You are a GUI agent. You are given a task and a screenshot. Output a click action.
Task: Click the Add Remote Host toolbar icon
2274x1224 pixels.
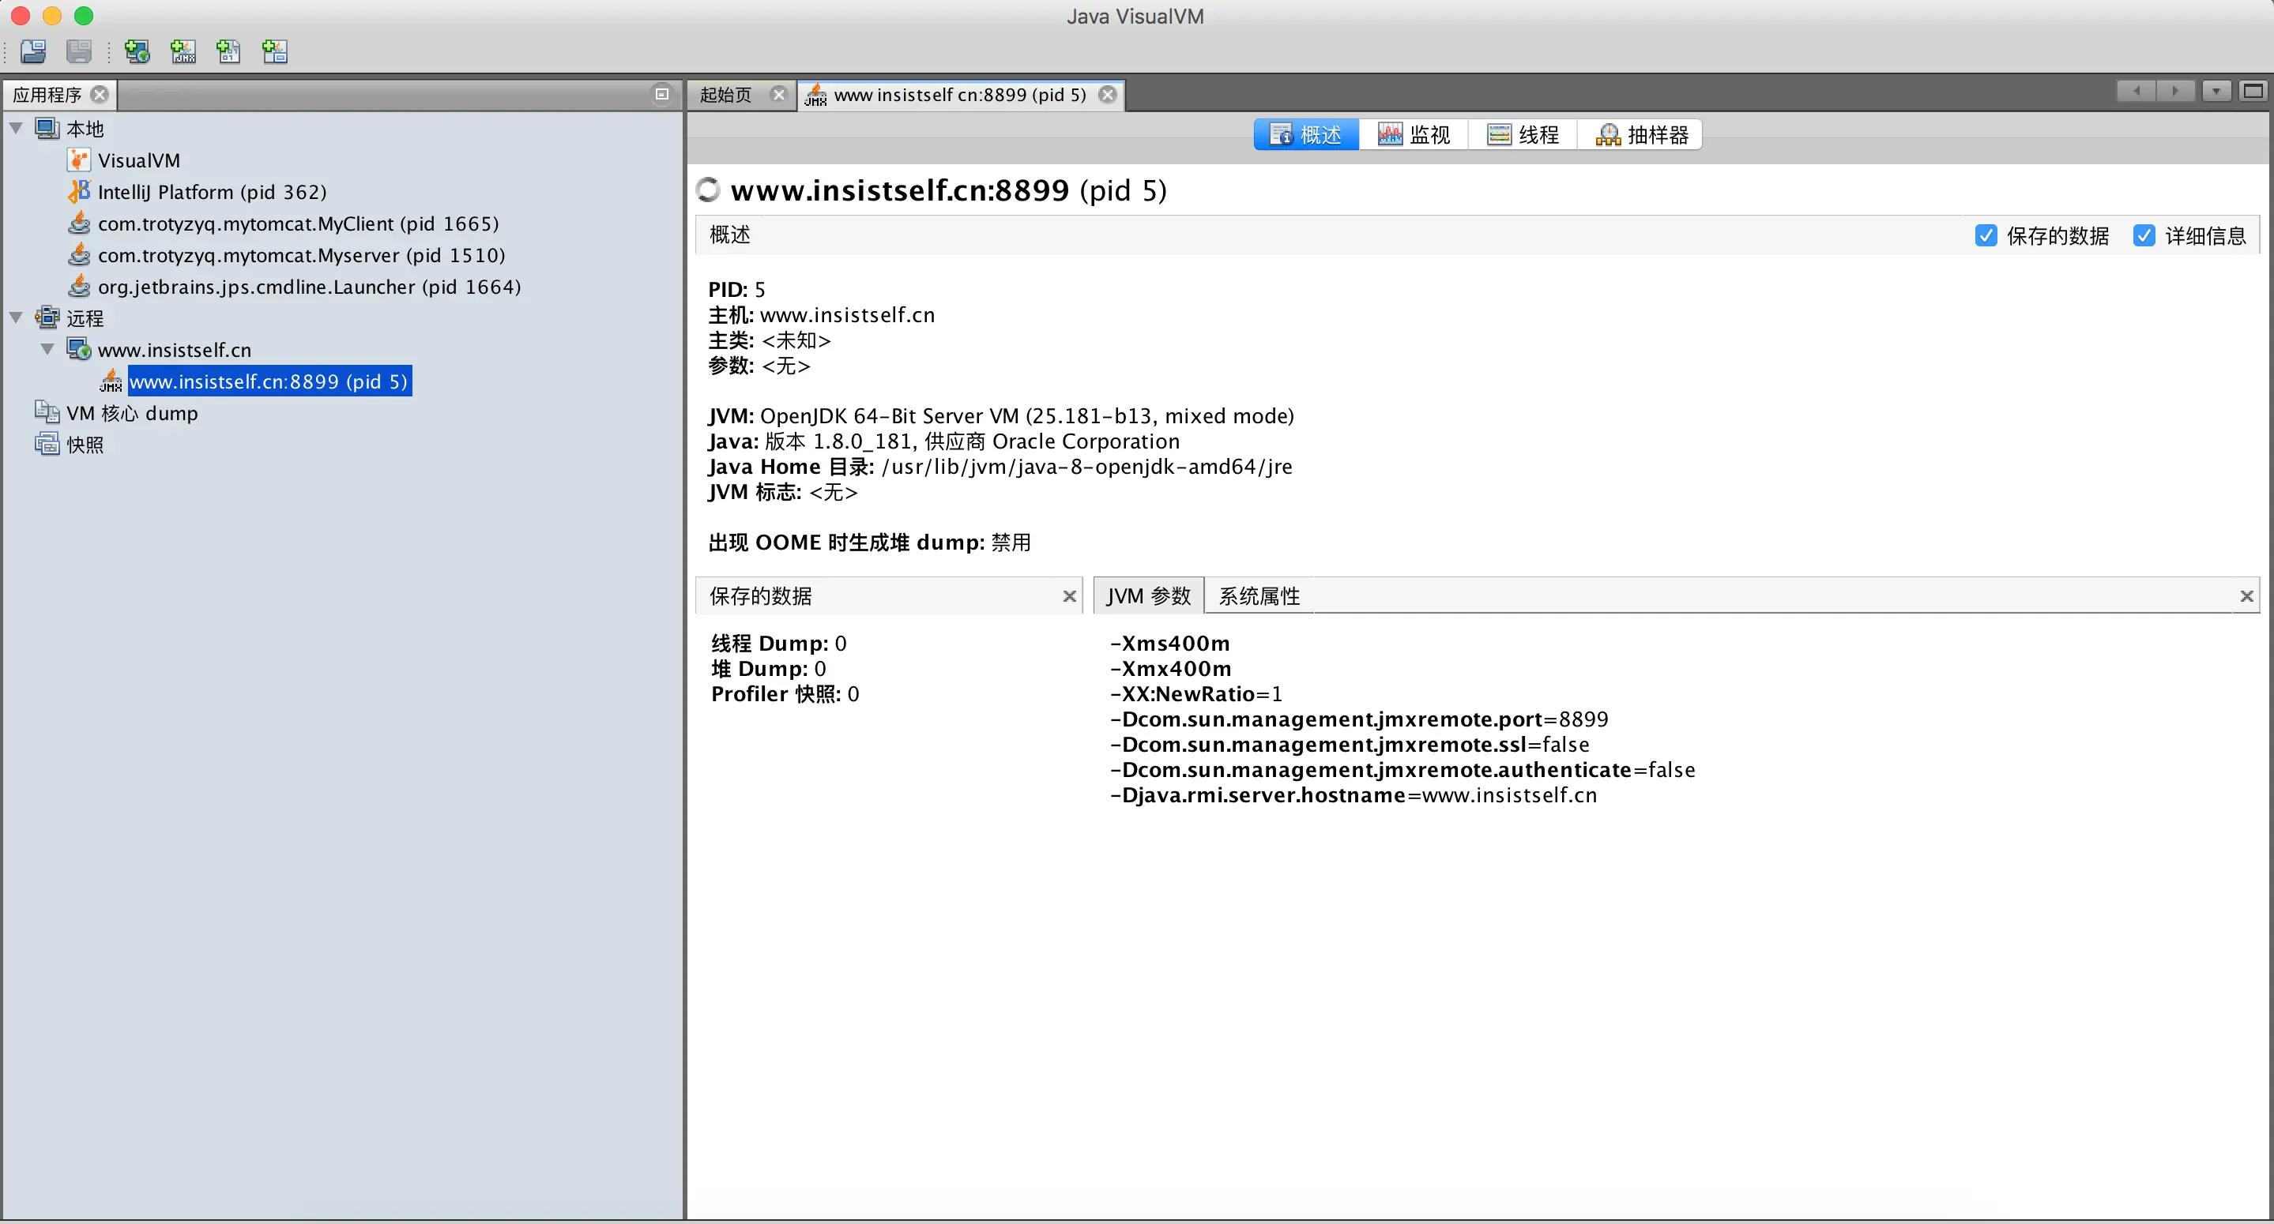click(137, 51)
